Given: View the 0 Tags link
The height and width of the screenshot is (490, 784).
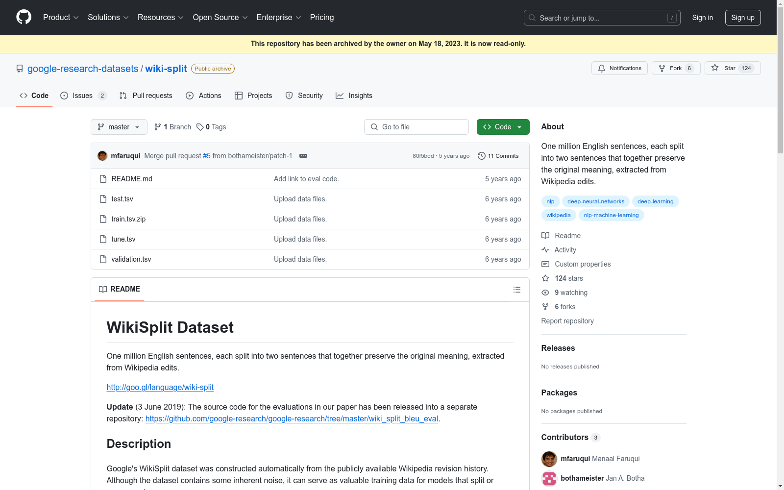Looking at the screenshot, I should [211, 127].
